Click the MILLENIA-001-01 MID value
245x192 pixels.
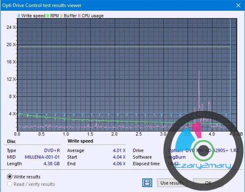pos(42,157)
